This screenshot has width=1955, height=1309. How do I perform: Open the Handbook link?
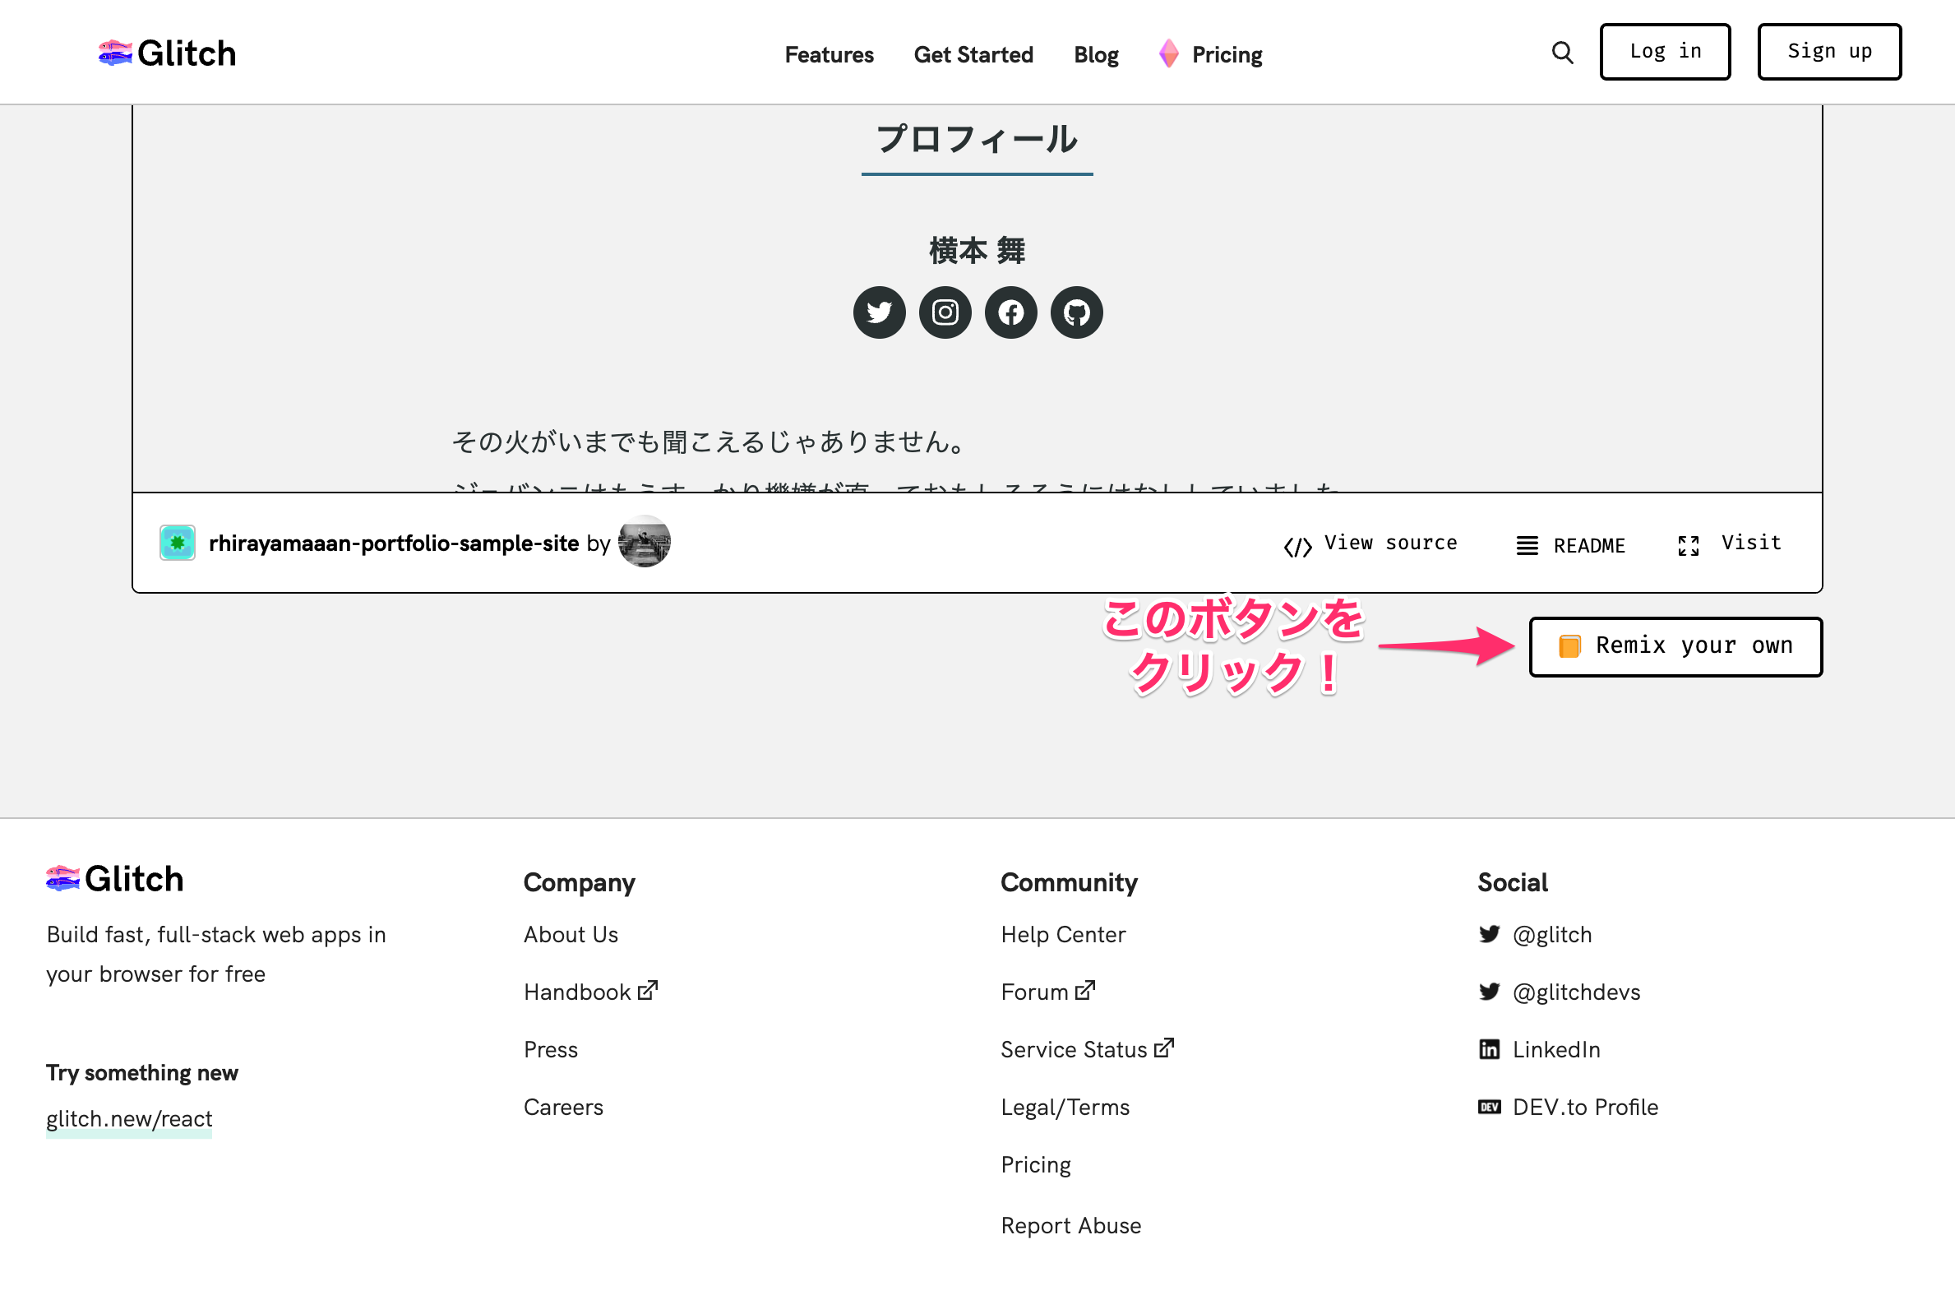tap(577, 992)
